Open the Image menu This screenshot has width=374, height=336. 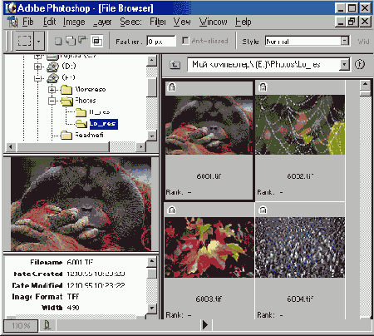(74, 22)
